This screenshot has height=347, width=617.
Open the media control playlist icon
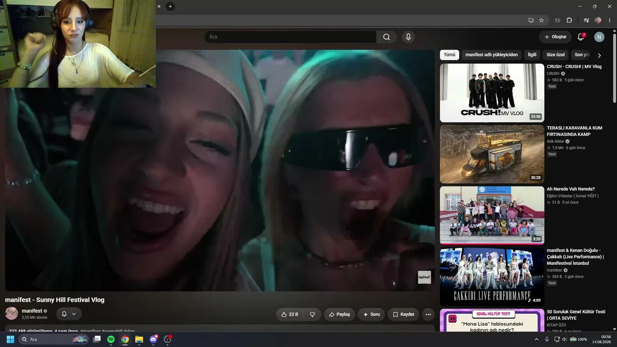586,20
